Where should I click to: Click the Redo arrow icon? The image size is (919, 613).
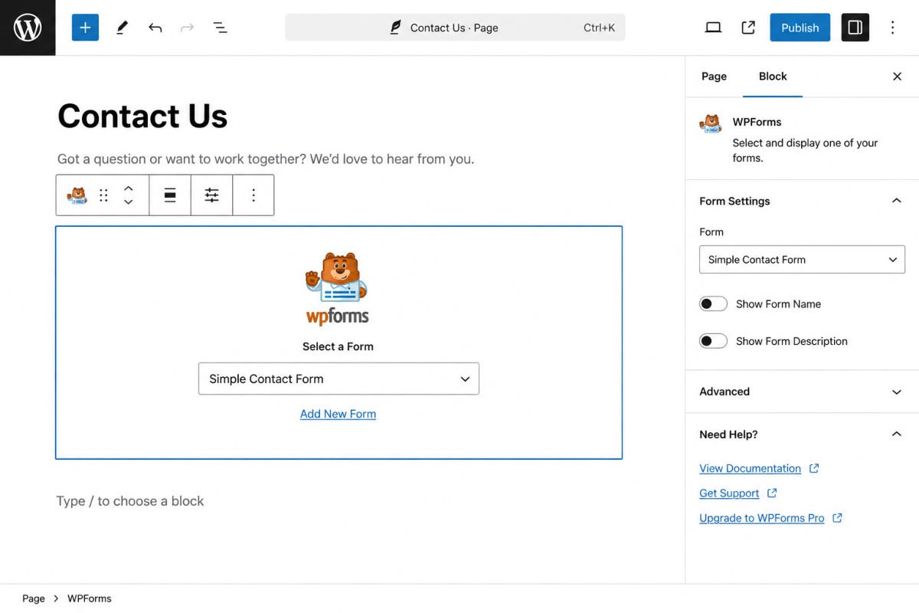pyautogui.click(x=187, y=28)
